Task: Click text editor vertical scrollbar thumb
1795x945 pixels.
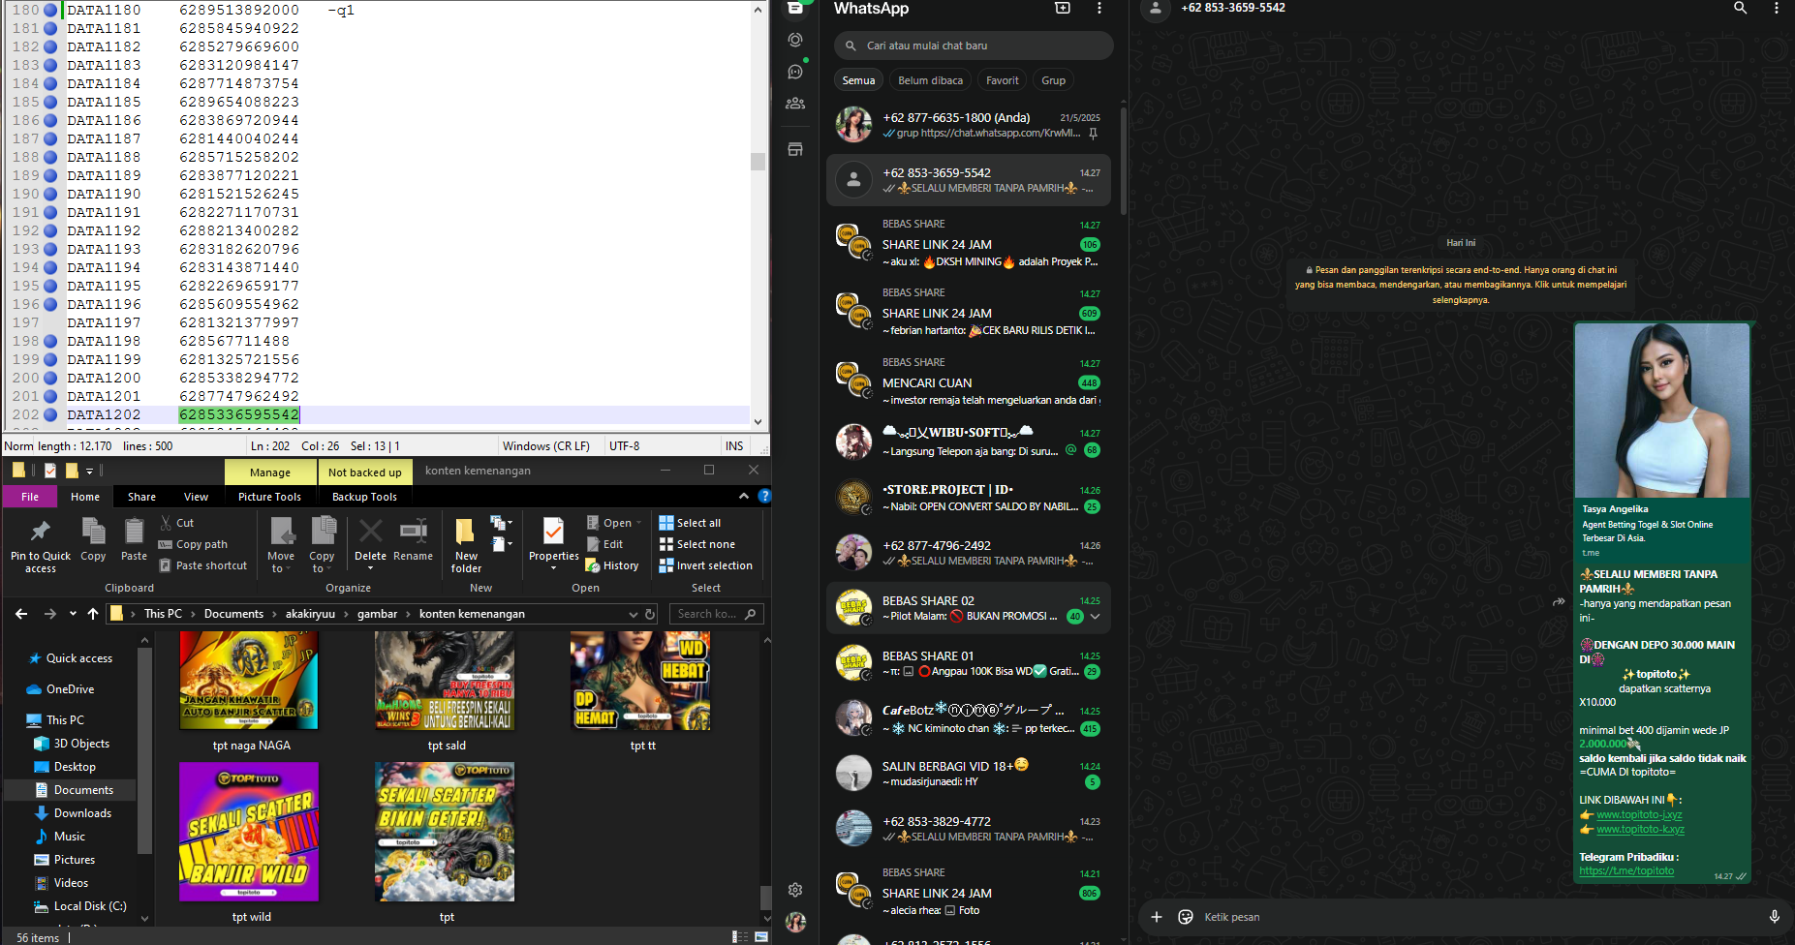Action: click(x=758, y=161)
